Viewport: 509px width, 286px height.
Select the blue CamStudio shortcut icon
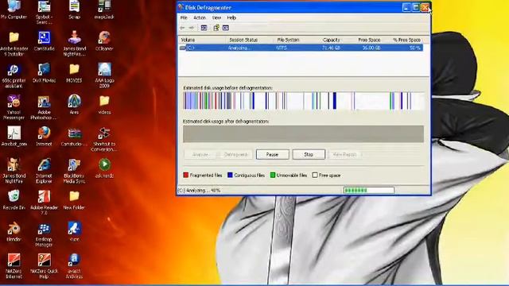[45, 41]
